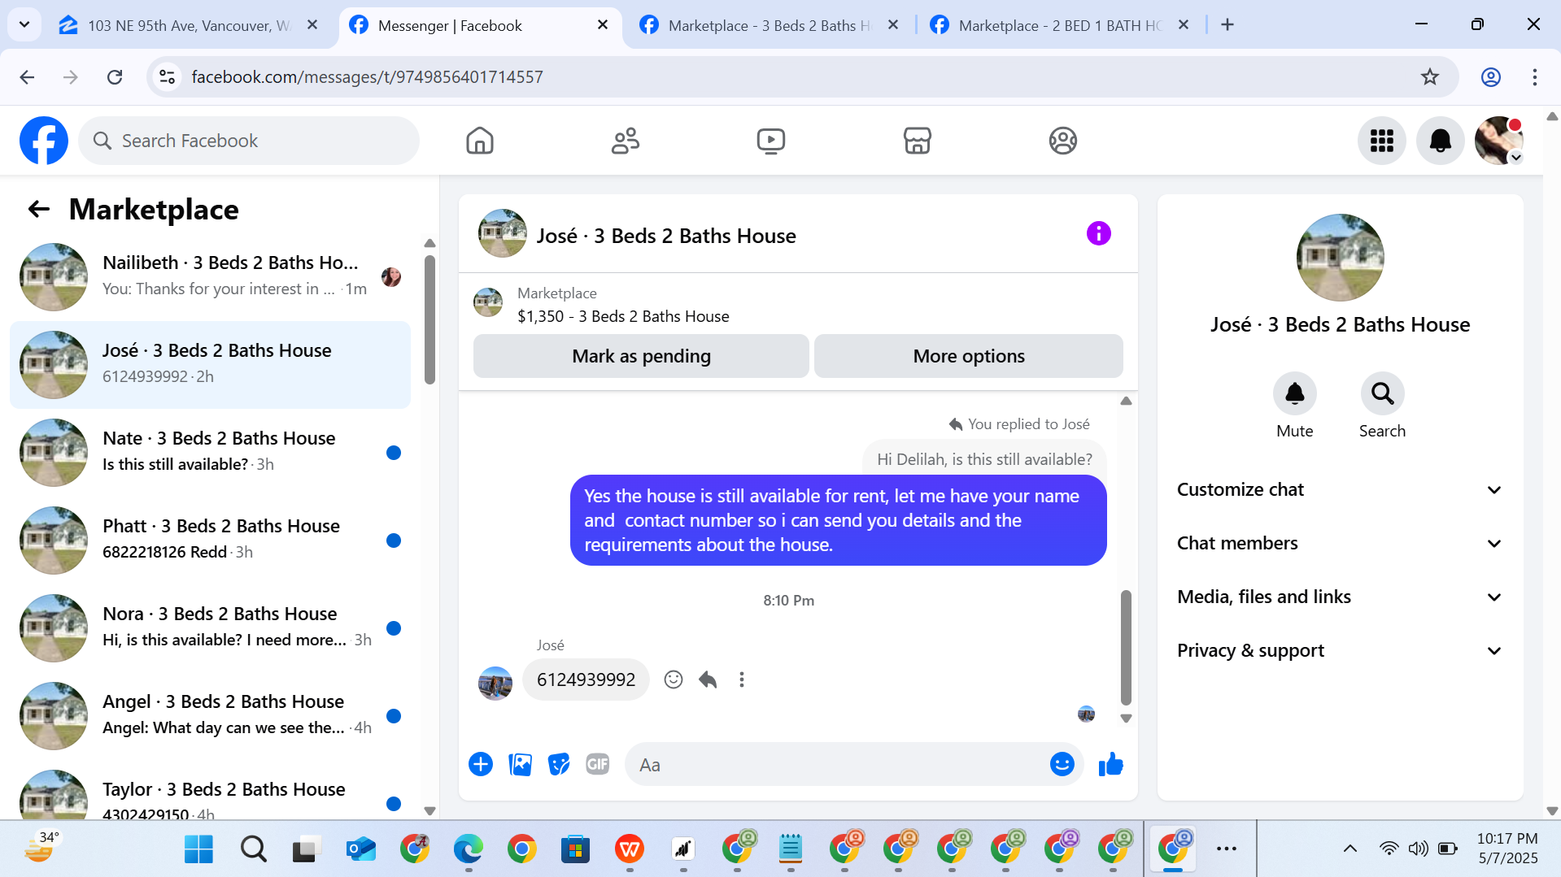Send a thumbs-up like
The height and width of the screenshot is (877, 1561).
click(1110, 764)
